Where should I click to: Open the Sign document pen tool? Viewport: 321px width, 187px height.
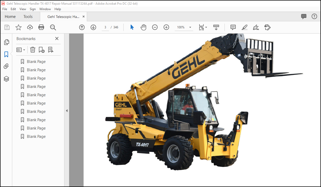pos(256,27)
